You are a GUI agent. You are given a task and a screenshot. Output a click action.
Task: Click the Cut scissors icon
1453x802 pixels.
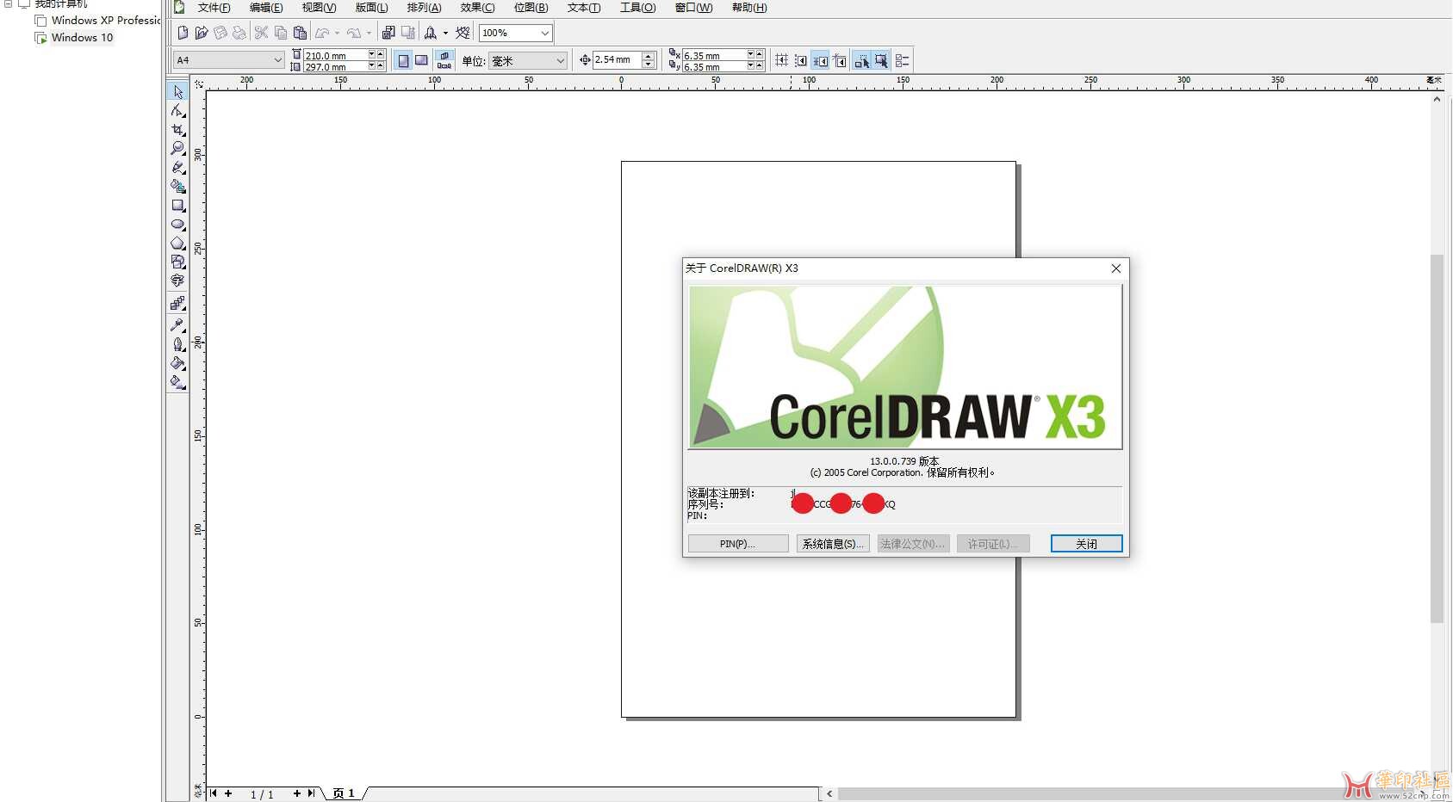(x=261, y=33)
